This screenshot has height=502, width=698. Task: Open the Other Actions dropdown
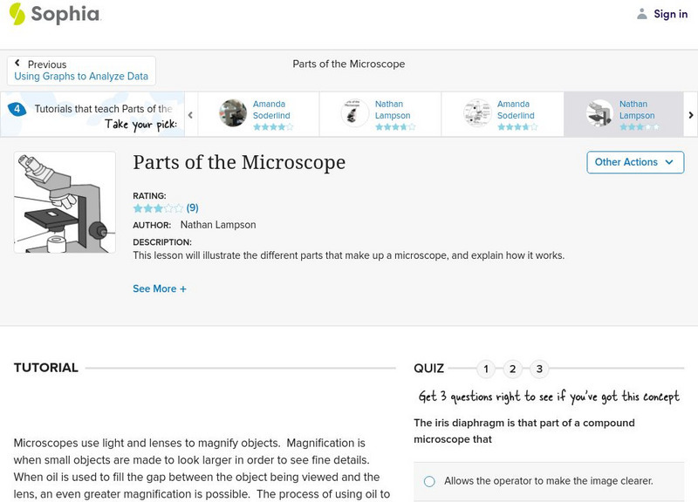click(633, 162)
